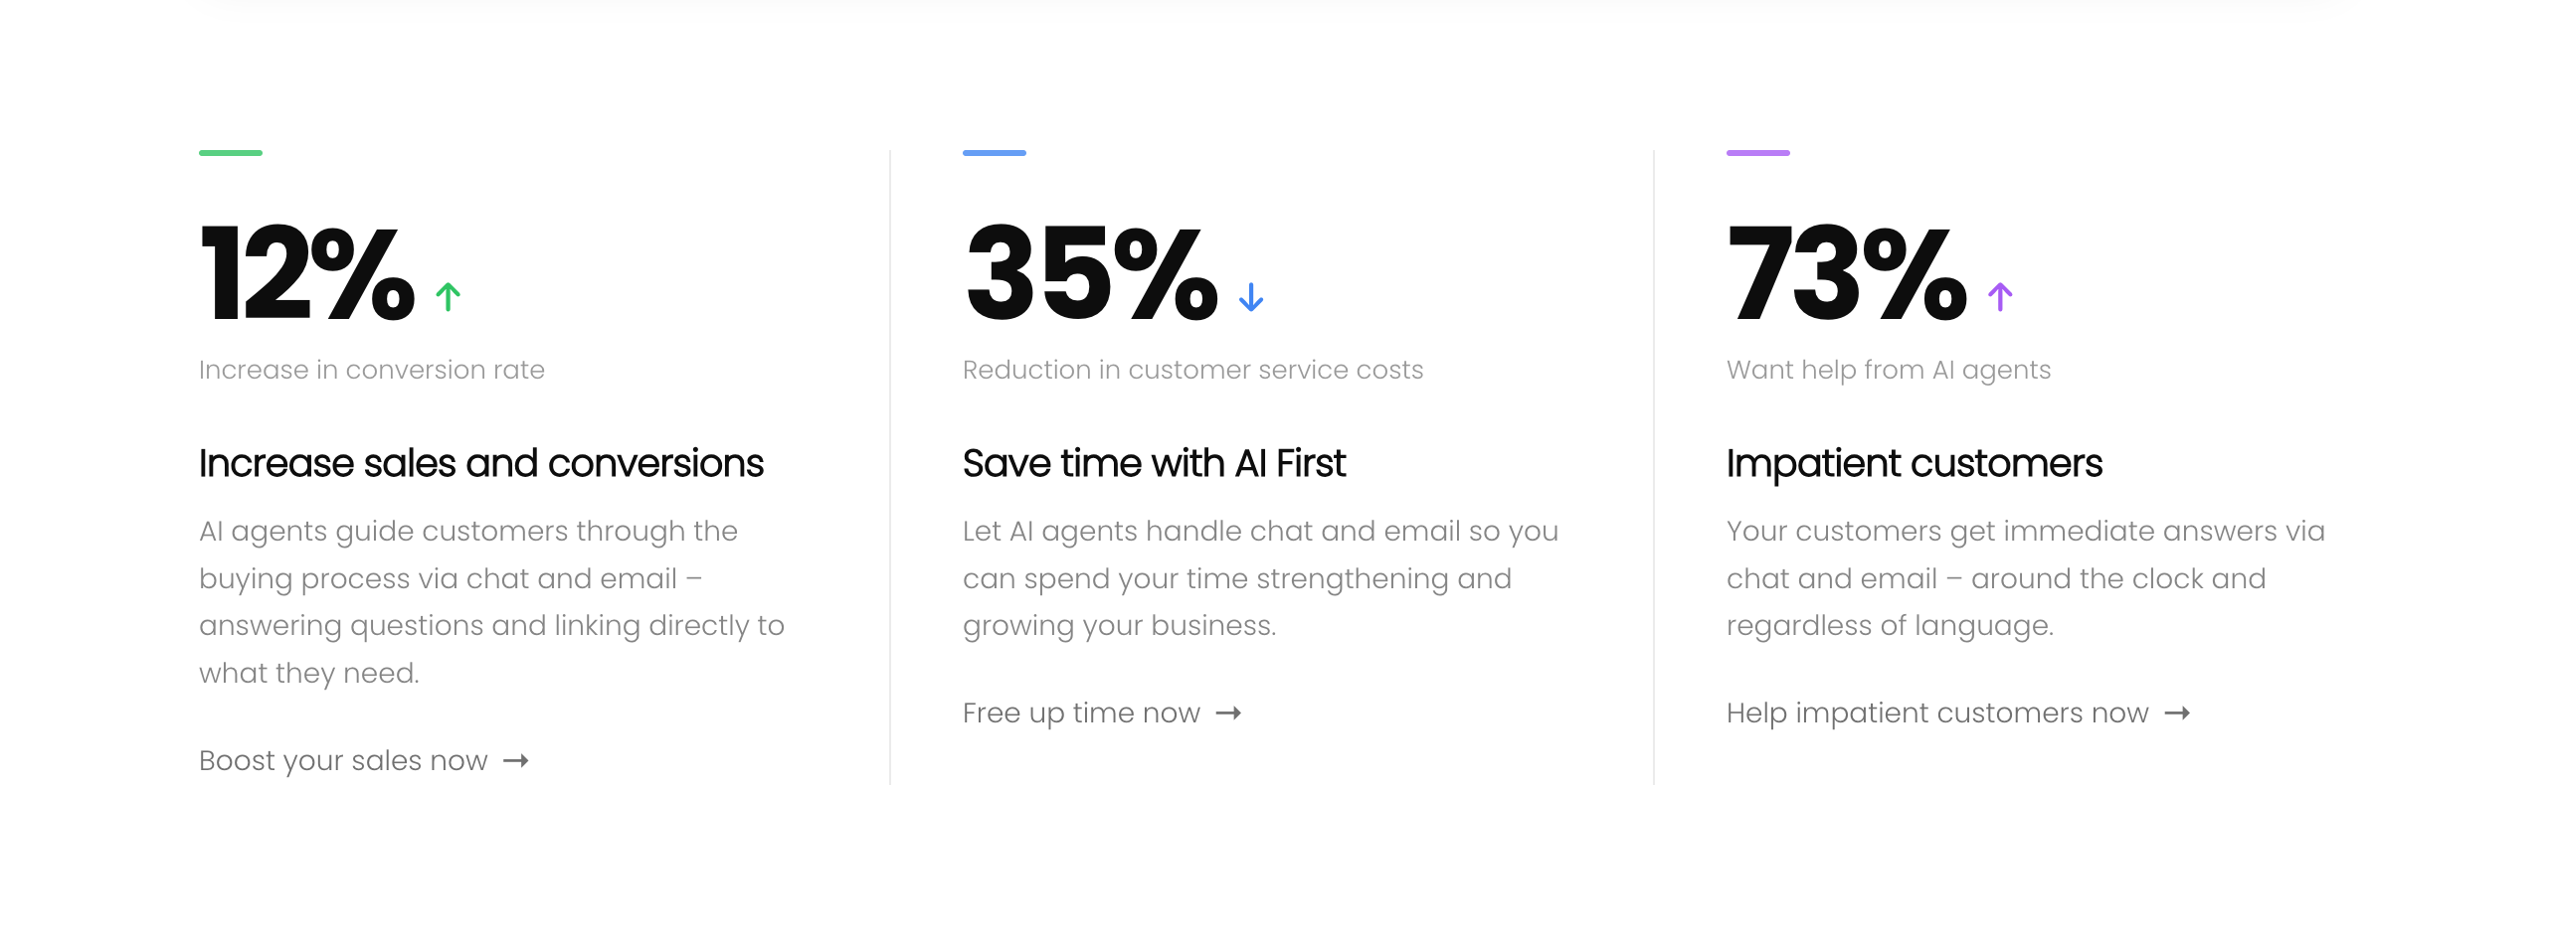Click the green up arrow beside 12%
Image resolution: width=2556 pixels, height=948 pixels.
click(x=448, y=296)
